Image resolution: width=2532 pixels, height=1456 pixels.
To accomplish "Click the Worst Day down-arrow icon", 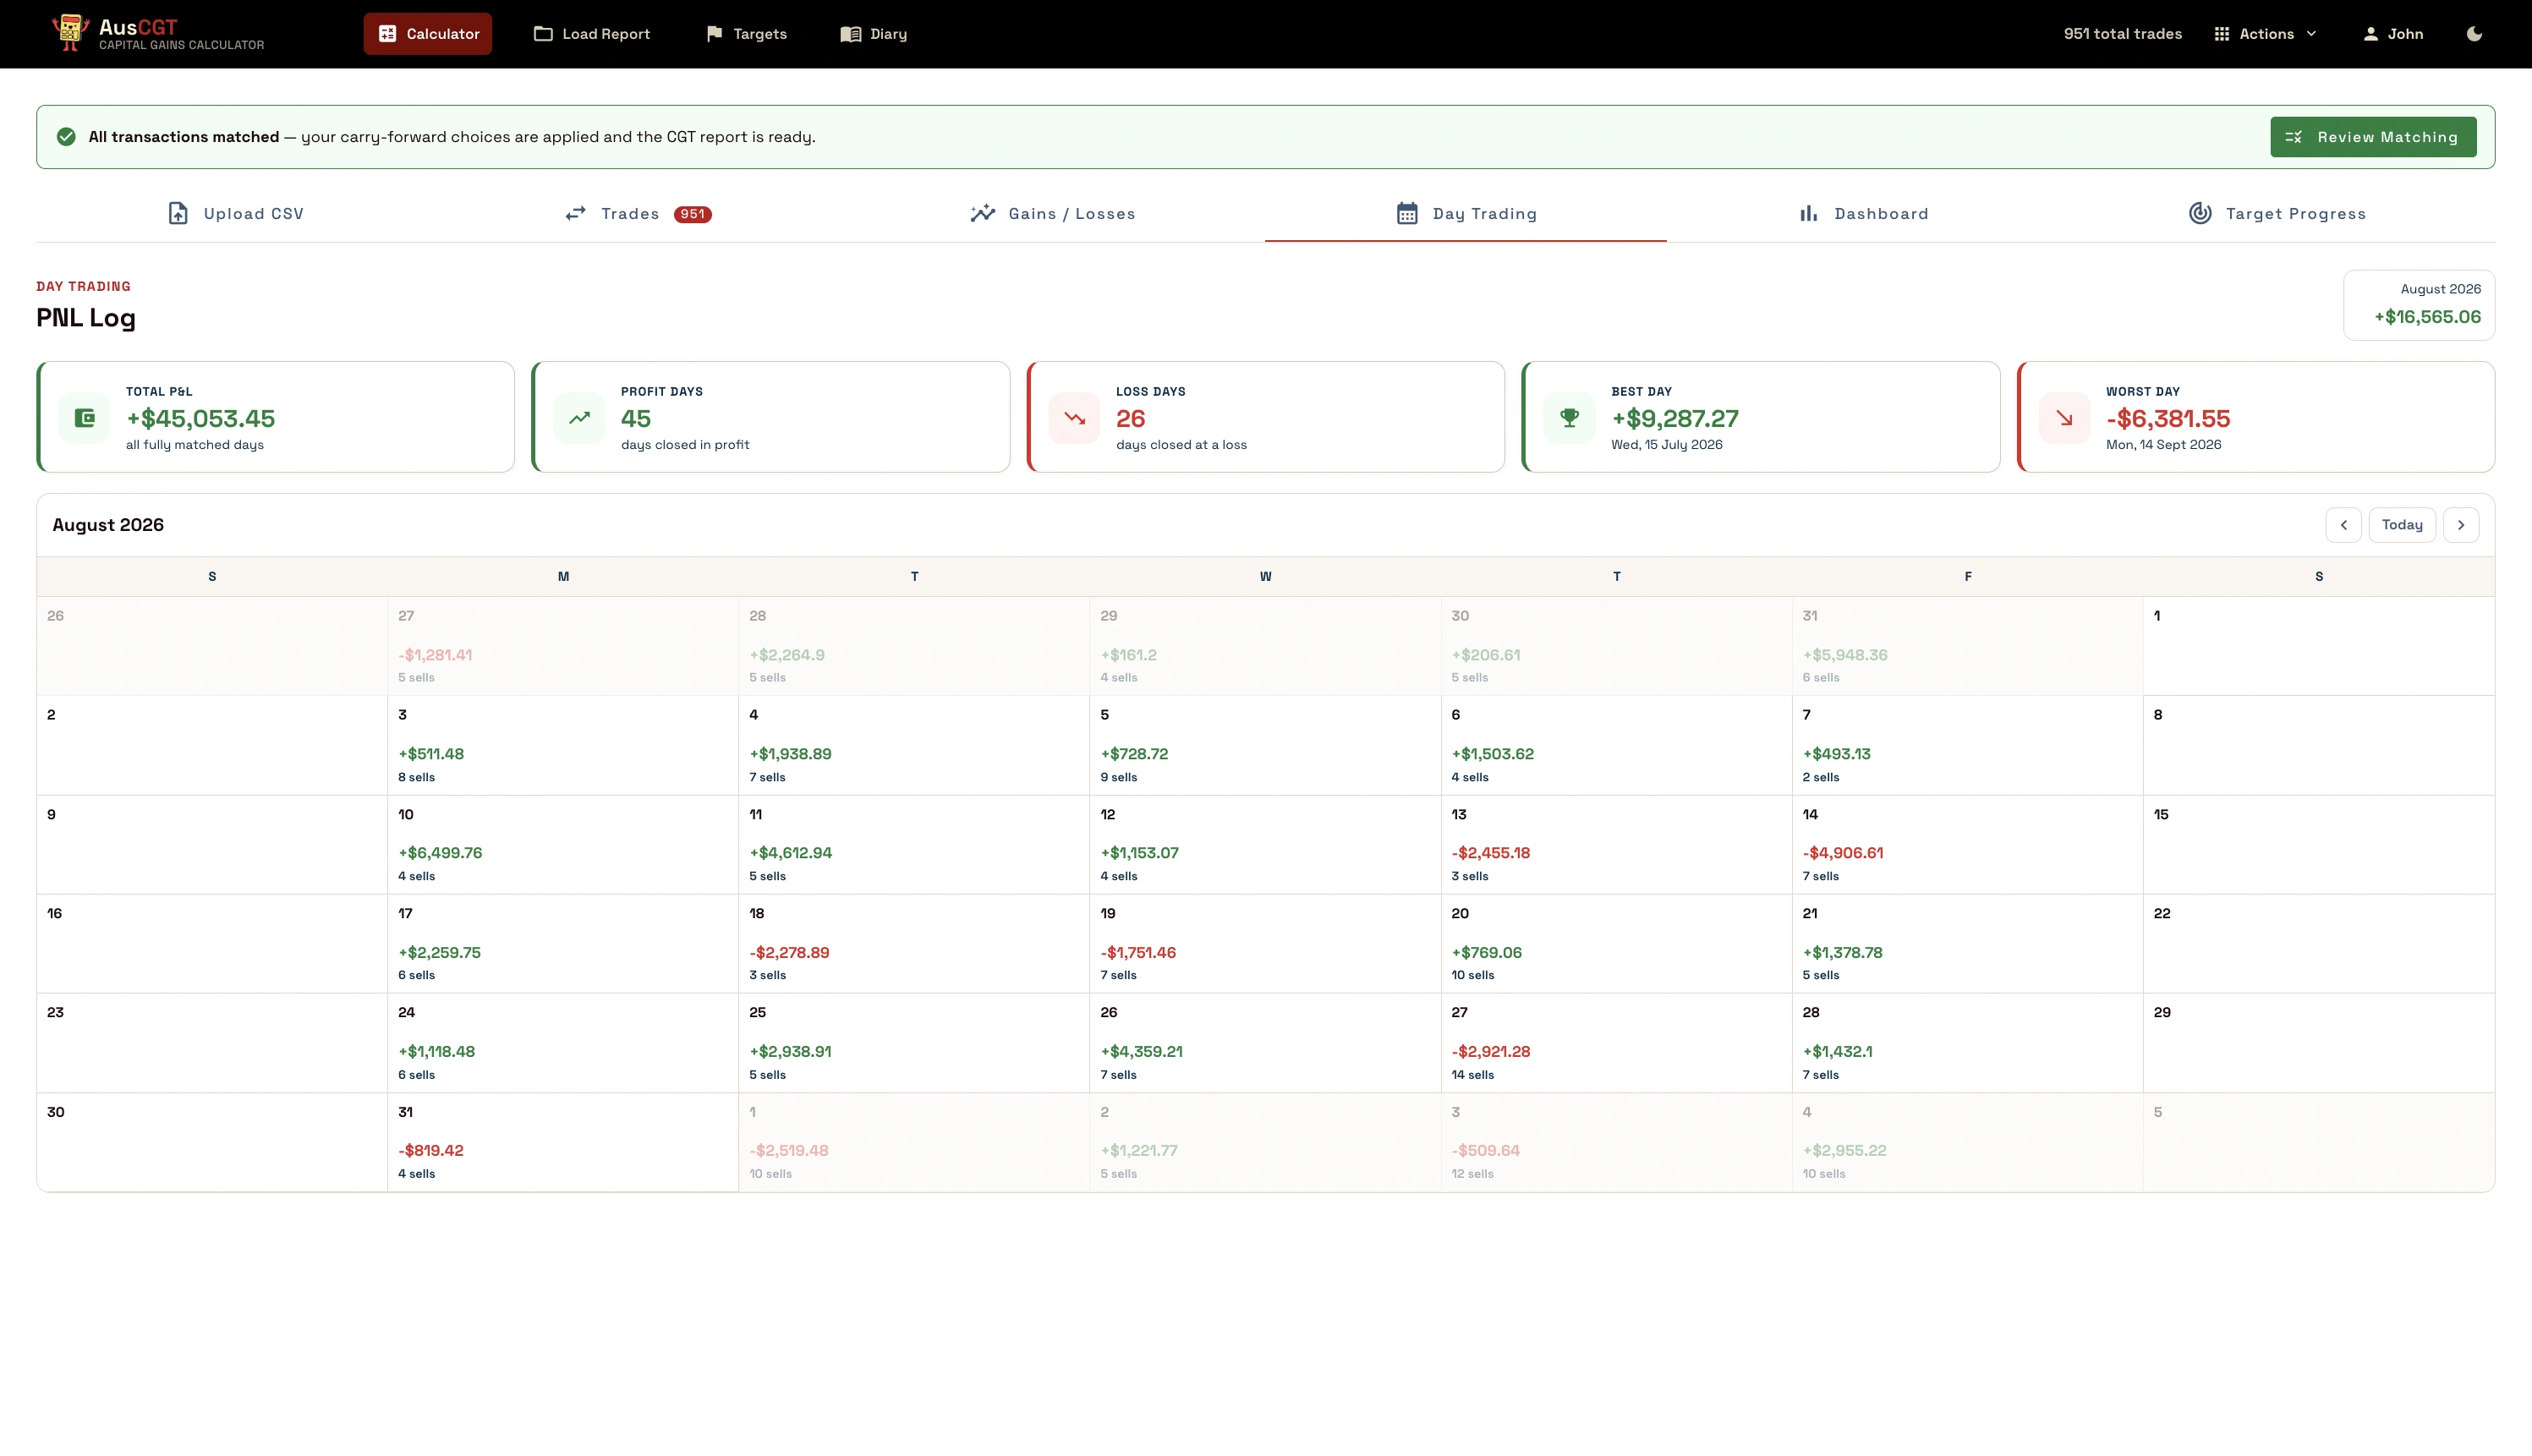I will (x=2065, y=418).
